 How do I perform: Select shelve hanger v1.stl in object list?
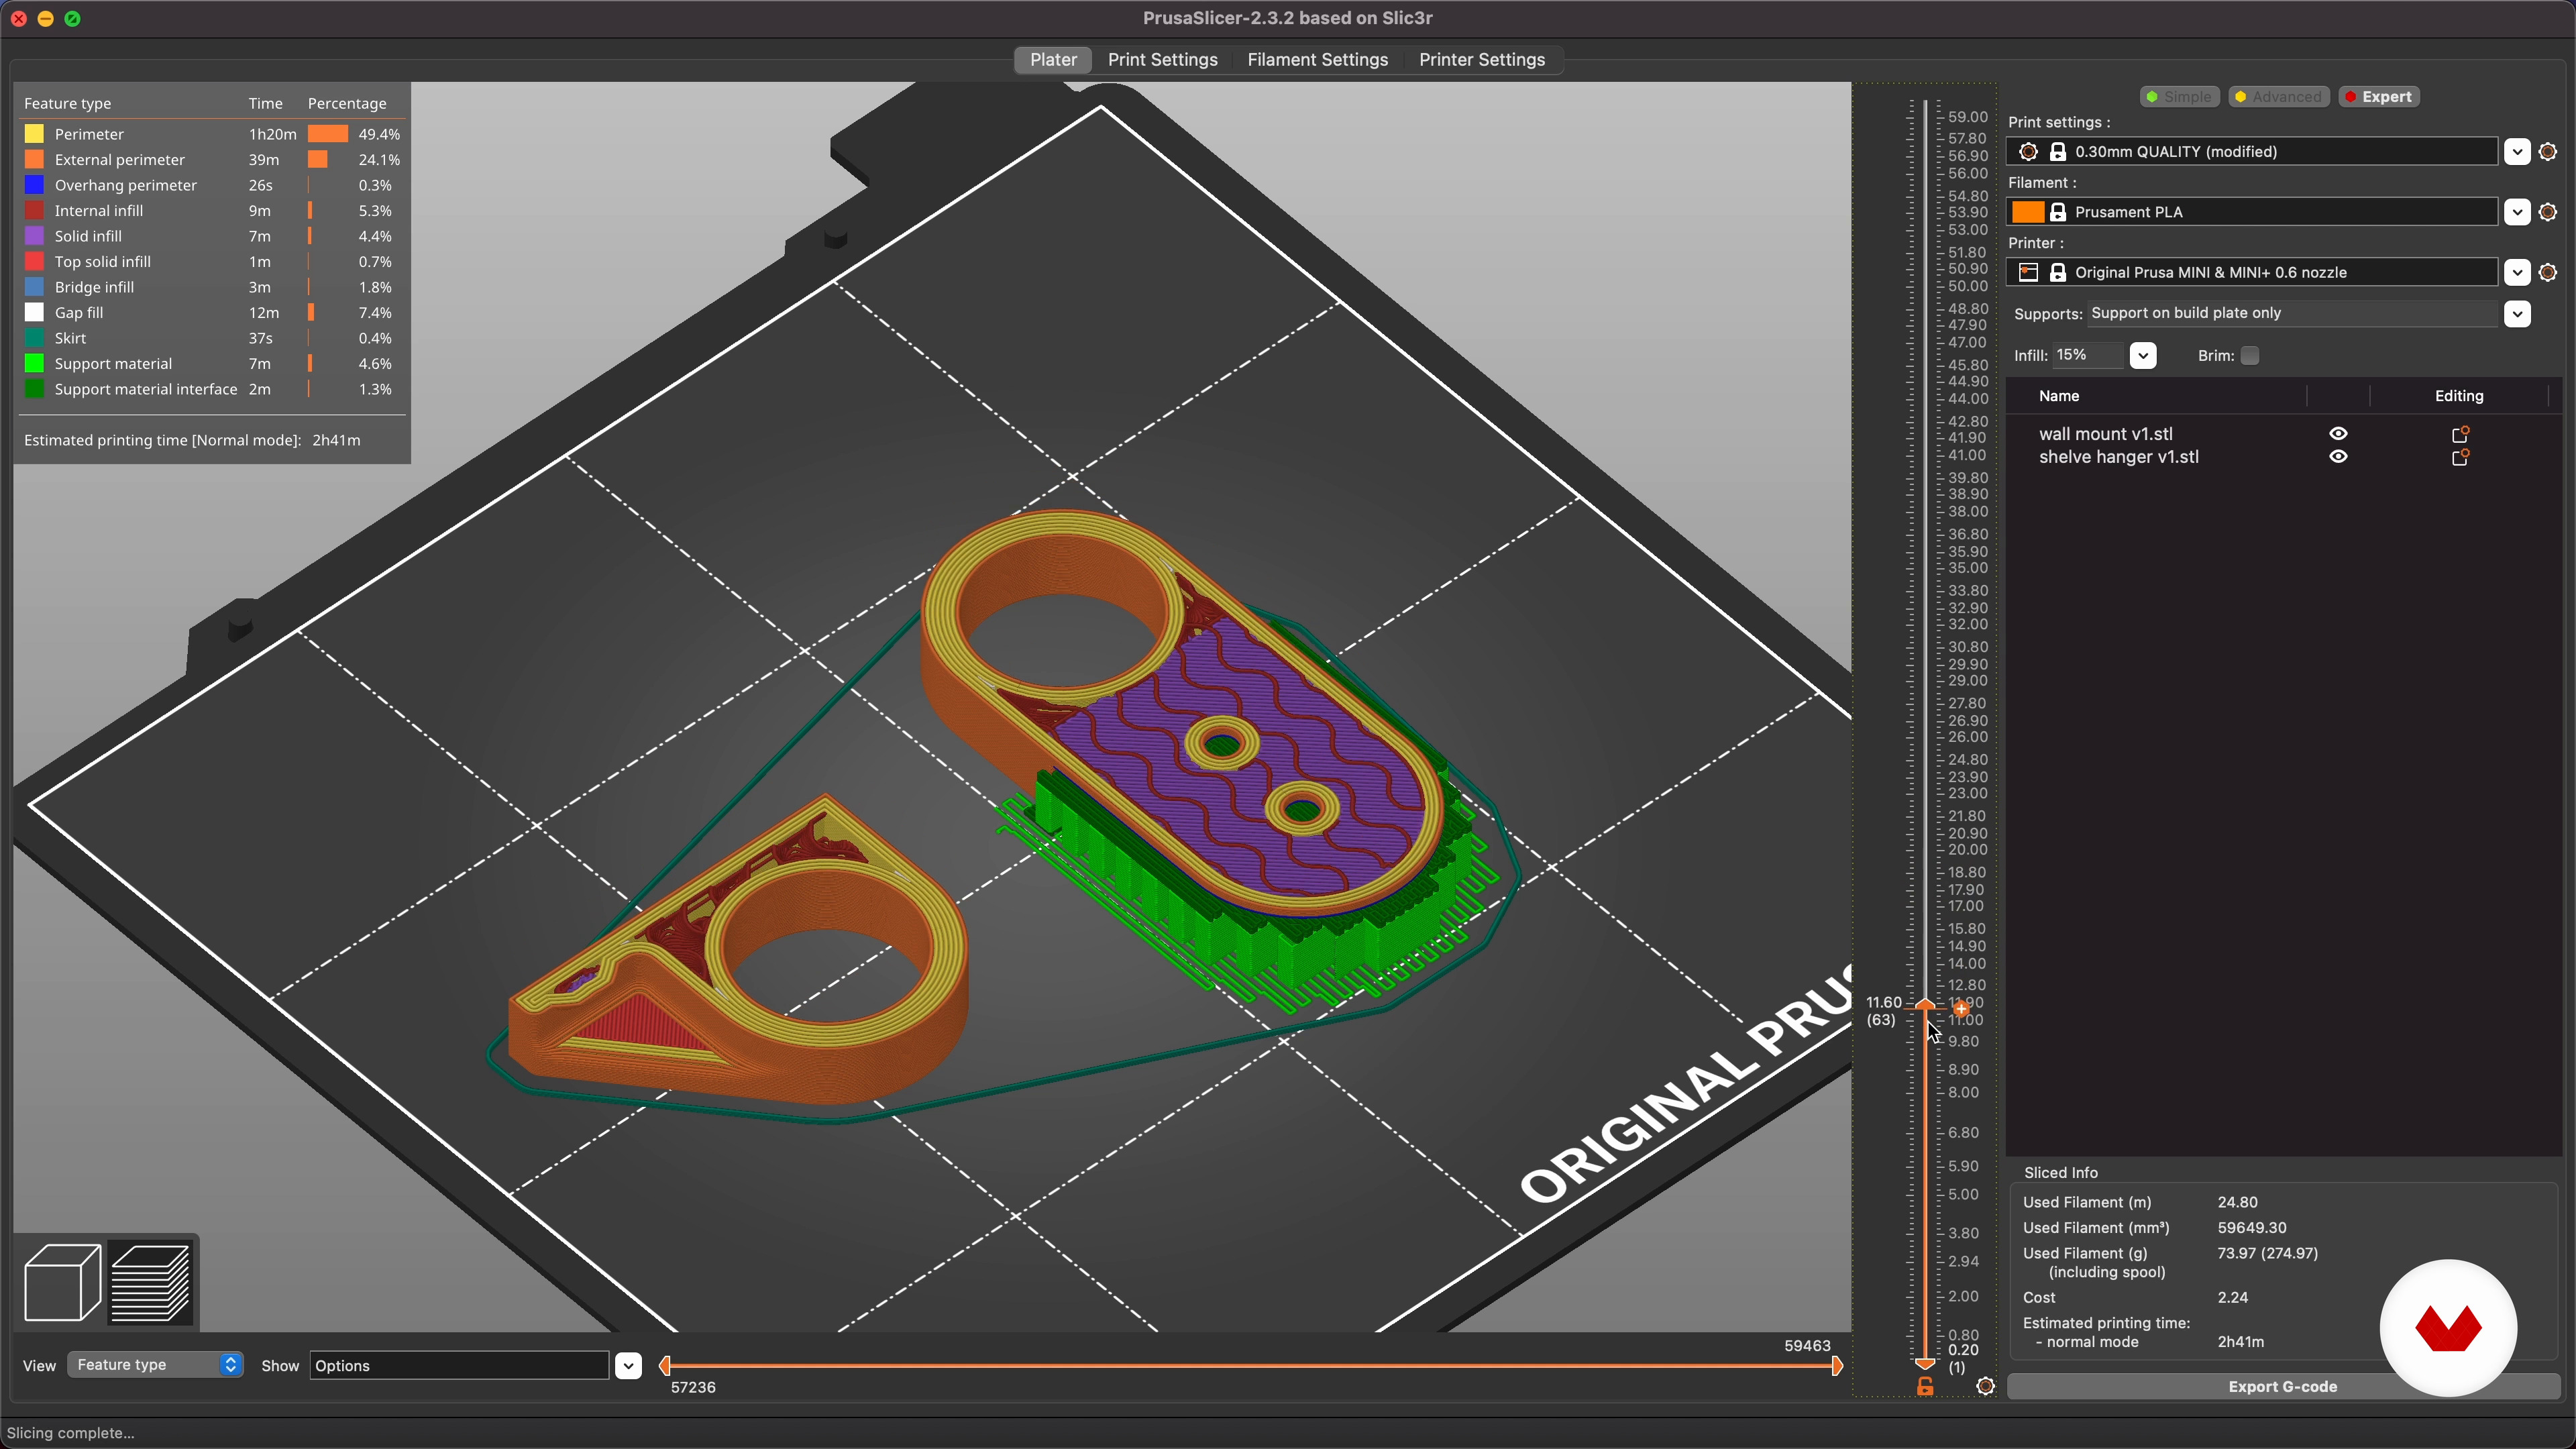[x=2118, y=457]
